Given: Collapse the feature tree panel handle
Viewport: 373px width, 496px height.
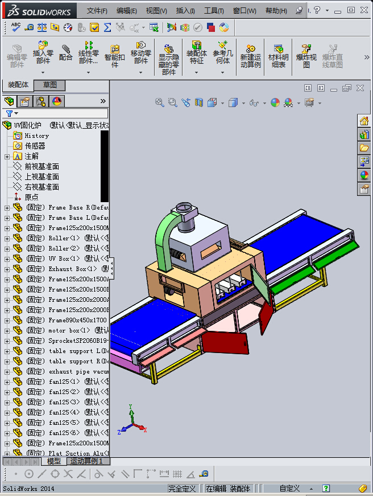Looking at the screenshot, I should point(111,269).
